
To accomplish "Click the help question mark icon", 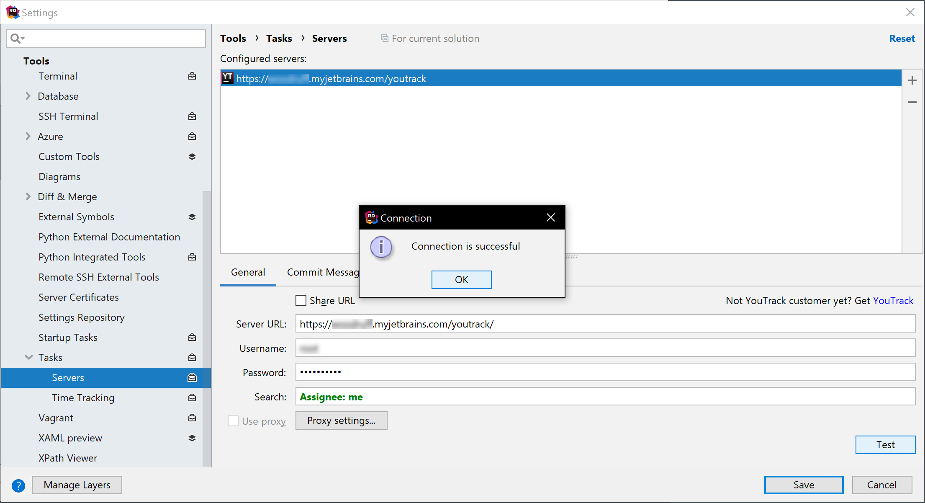I will [18, 485].
